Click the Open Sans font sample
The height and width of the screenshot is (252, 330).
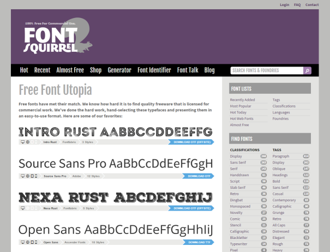[x=116, y=230]
